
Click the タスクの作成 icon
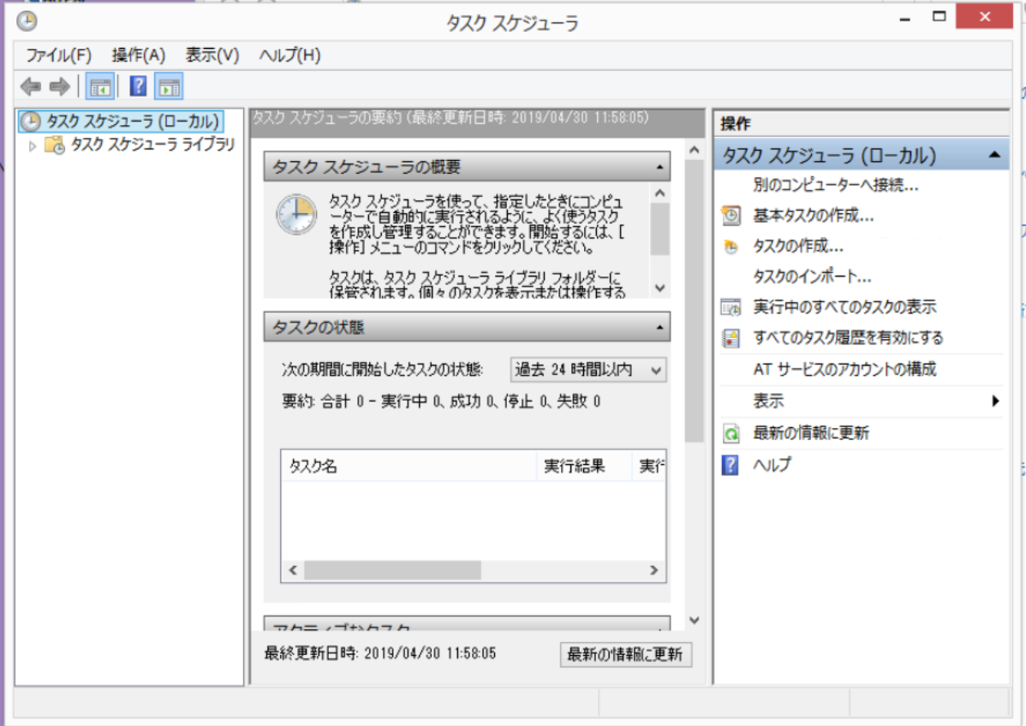(731, 247)
